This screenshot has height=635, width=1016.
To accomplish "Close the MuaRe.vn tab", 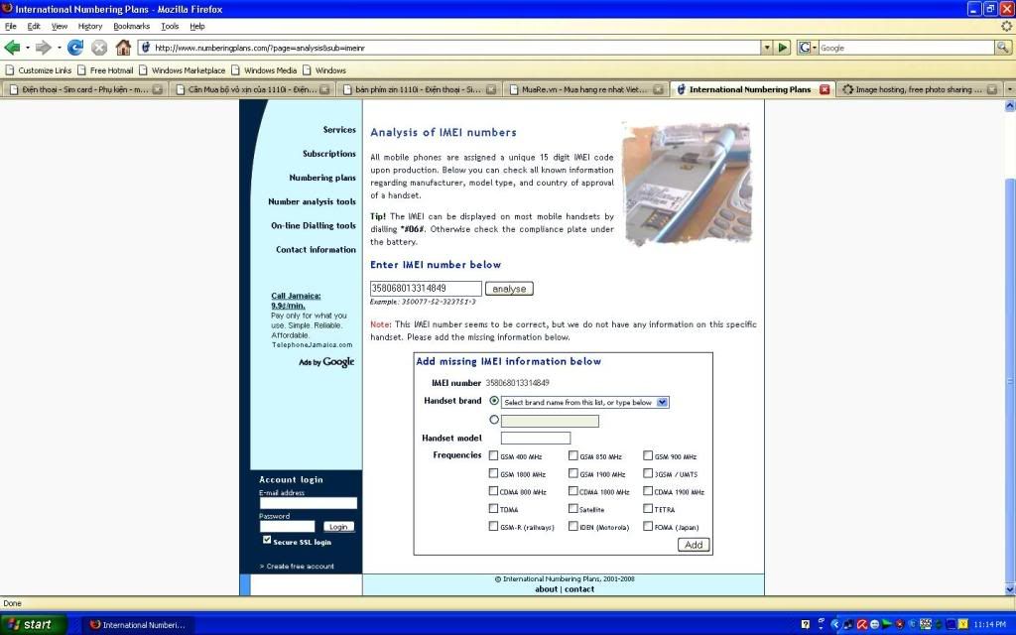I will coord(659,89).
